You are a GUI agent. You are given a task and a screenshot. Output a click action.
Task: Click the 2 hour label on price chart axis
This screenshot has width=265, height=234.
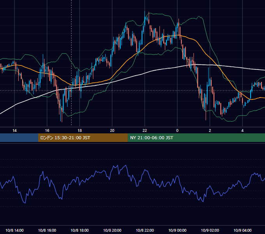210,131
